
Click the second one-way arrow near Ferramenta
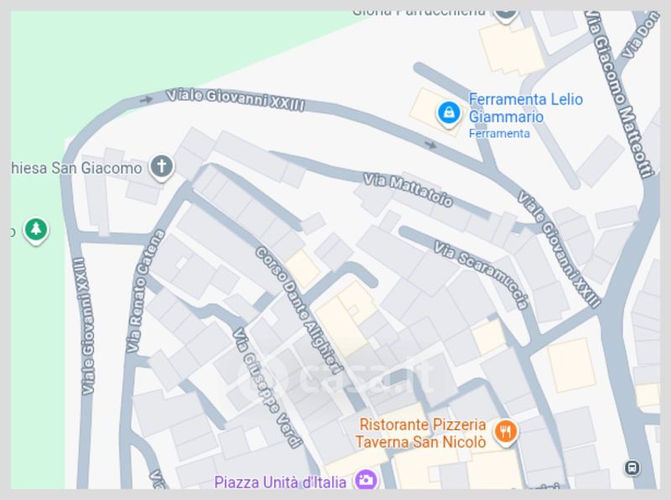[430, 145]
